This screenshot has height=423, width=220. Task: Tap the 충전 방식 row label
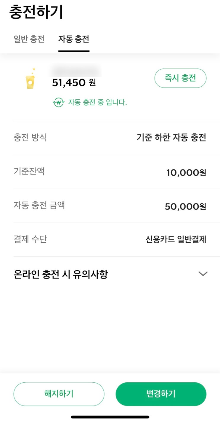[x=30, y=138]
